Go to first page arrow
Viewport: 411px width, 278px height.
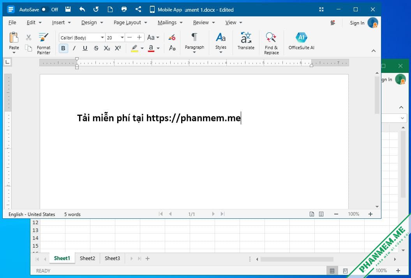click(161, 214)
